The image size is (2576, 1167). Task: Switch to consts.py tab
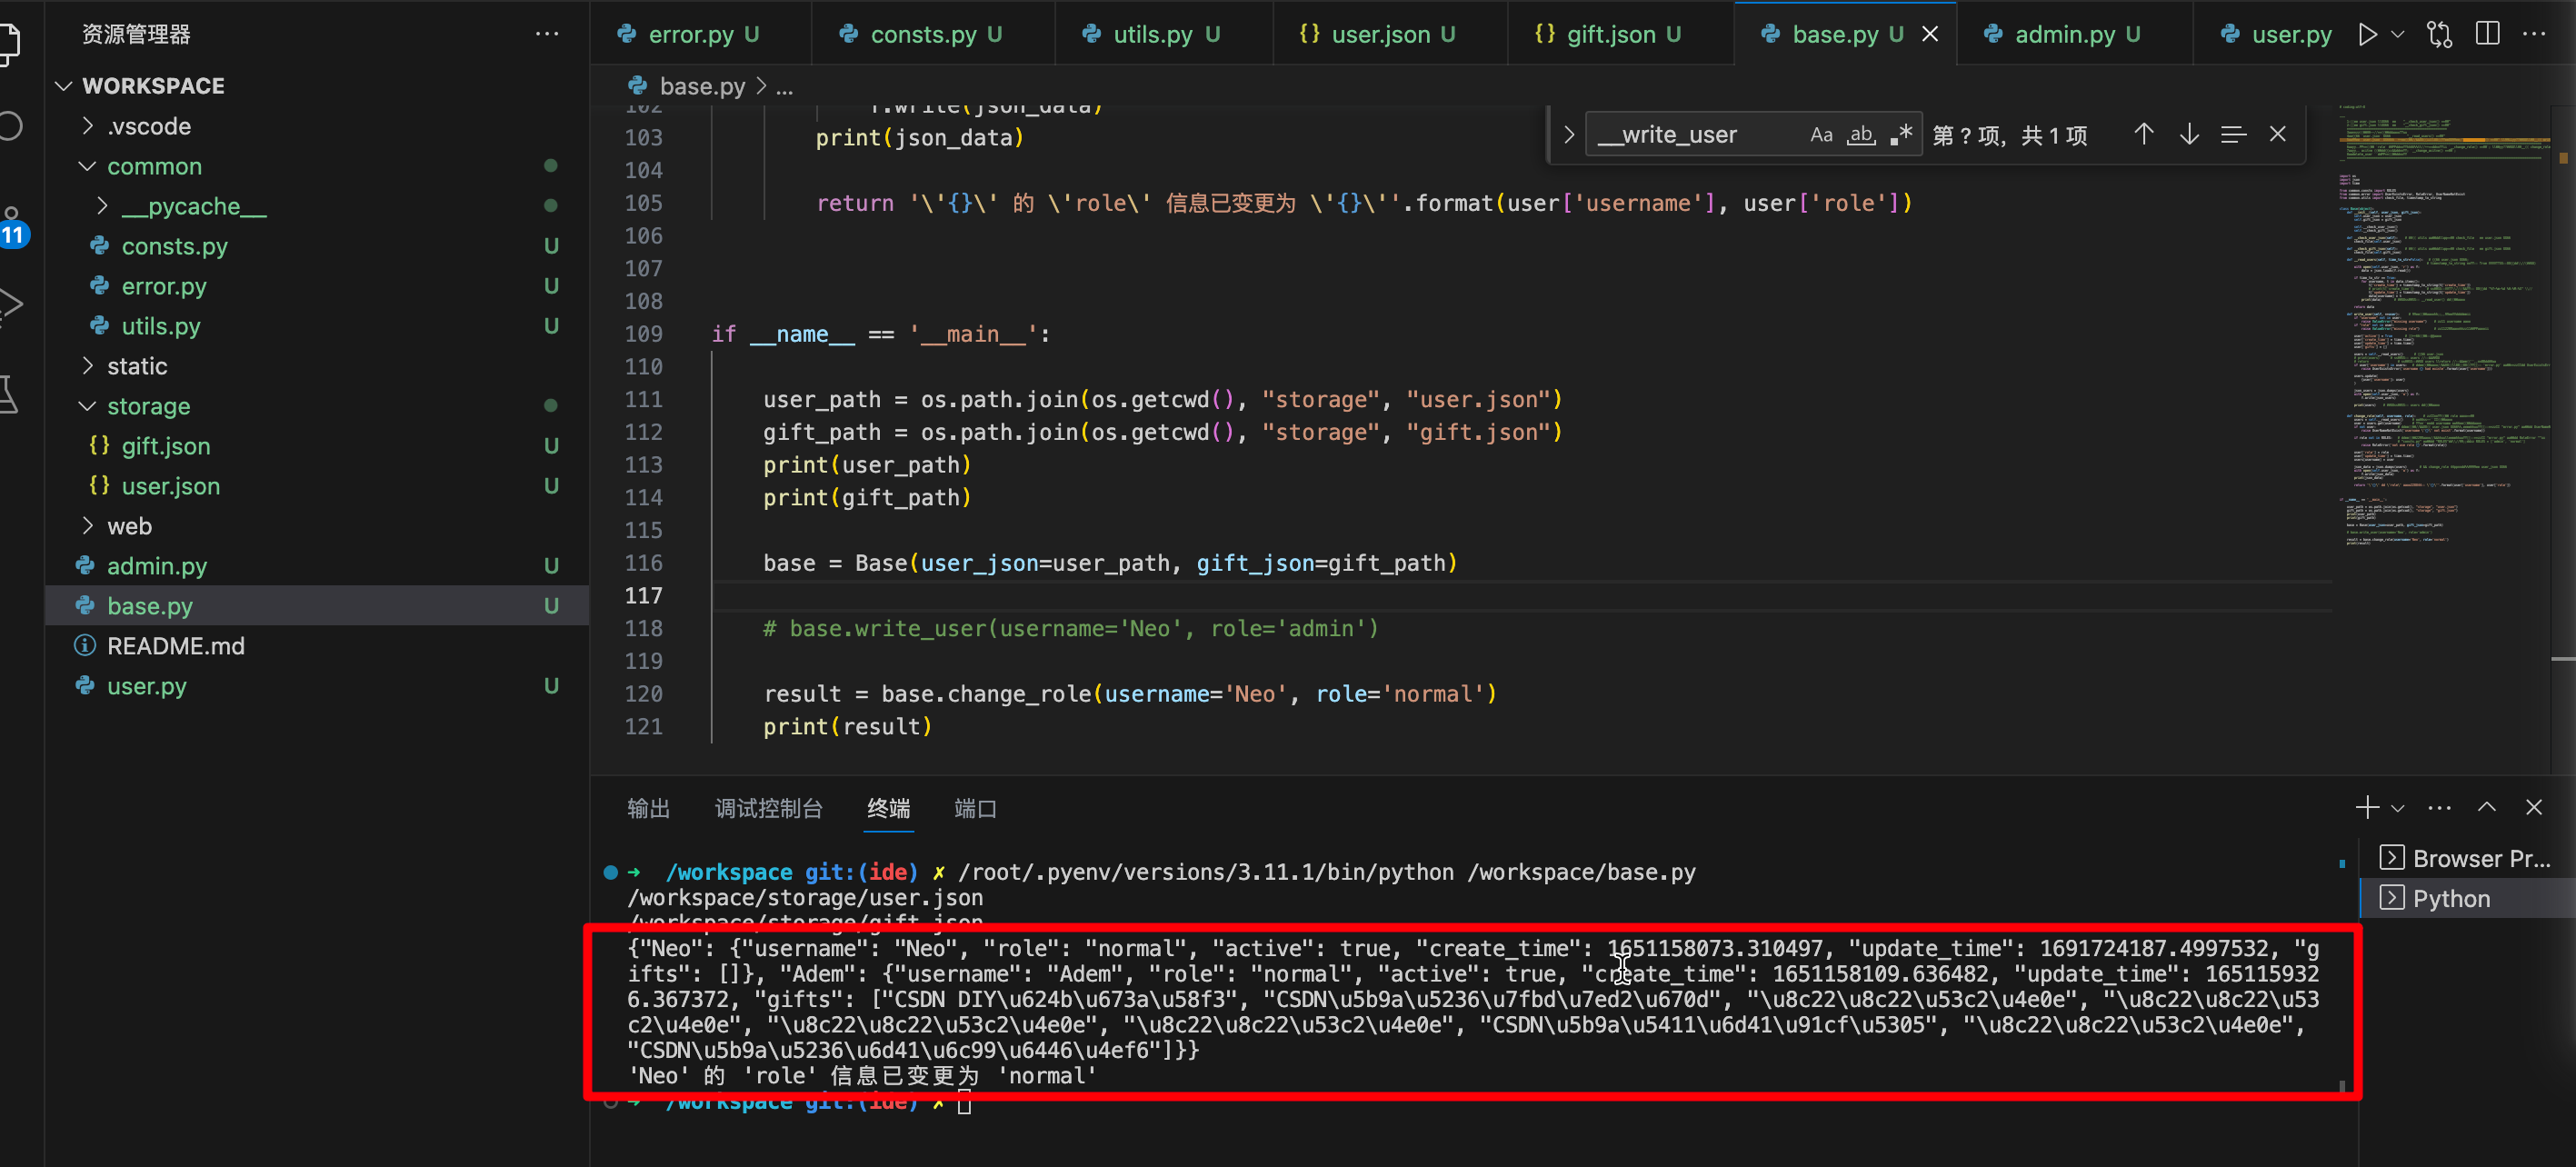tap(932, 34)
